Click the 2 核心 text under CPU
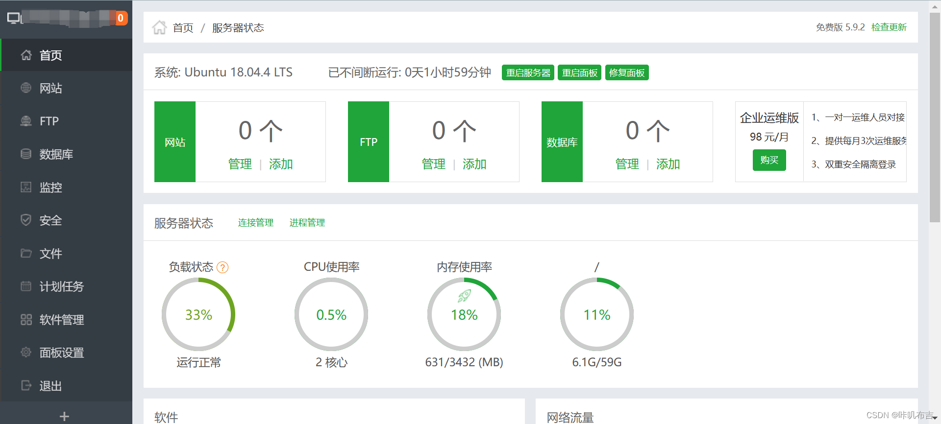Screen dimensions: 941x424 331,362
